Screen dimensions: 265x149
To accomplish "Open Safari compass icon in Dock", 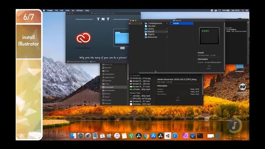I will pyautogui.click(x=175, y=136).
